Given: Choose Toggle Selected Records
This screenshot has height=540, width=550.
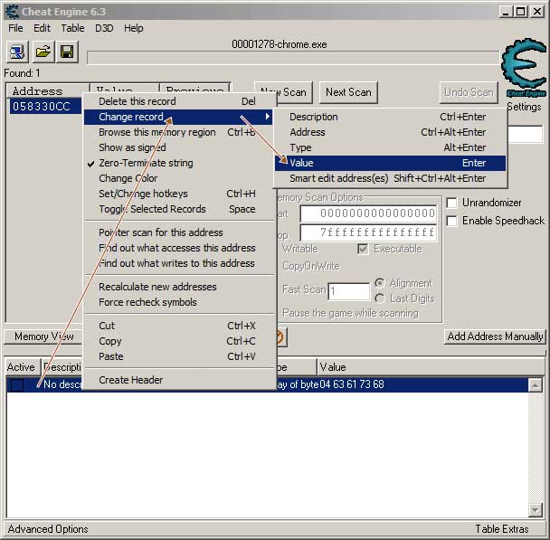Looking at the screenshot, I should [178, 209].
